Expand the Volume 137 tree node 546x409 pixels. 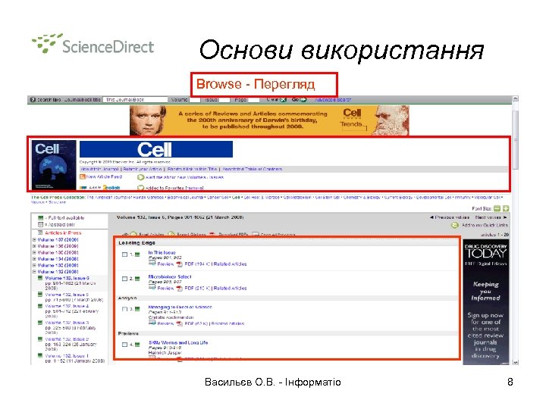click(x=34, y=240)
